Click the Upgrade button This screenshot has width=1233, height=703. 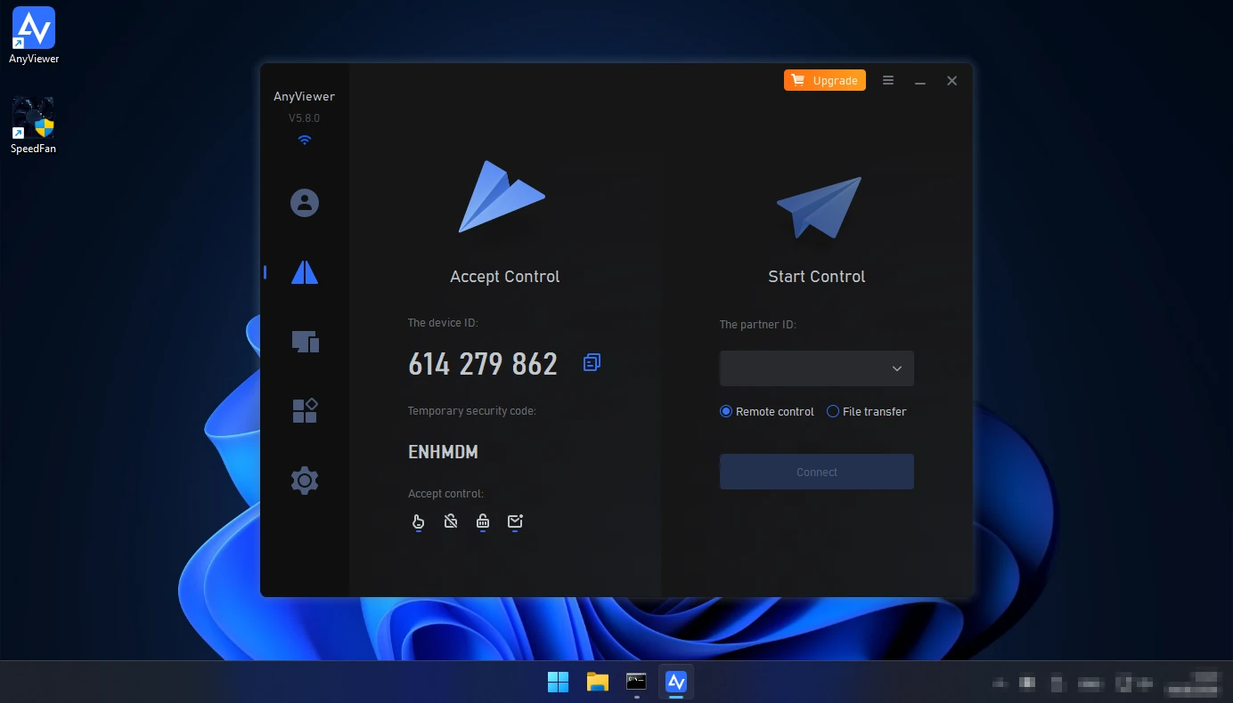825,80
